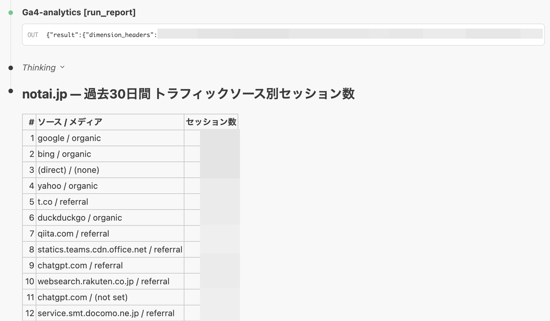
Task: Select the bing / organic entry
Action: (x=64, y=154)
